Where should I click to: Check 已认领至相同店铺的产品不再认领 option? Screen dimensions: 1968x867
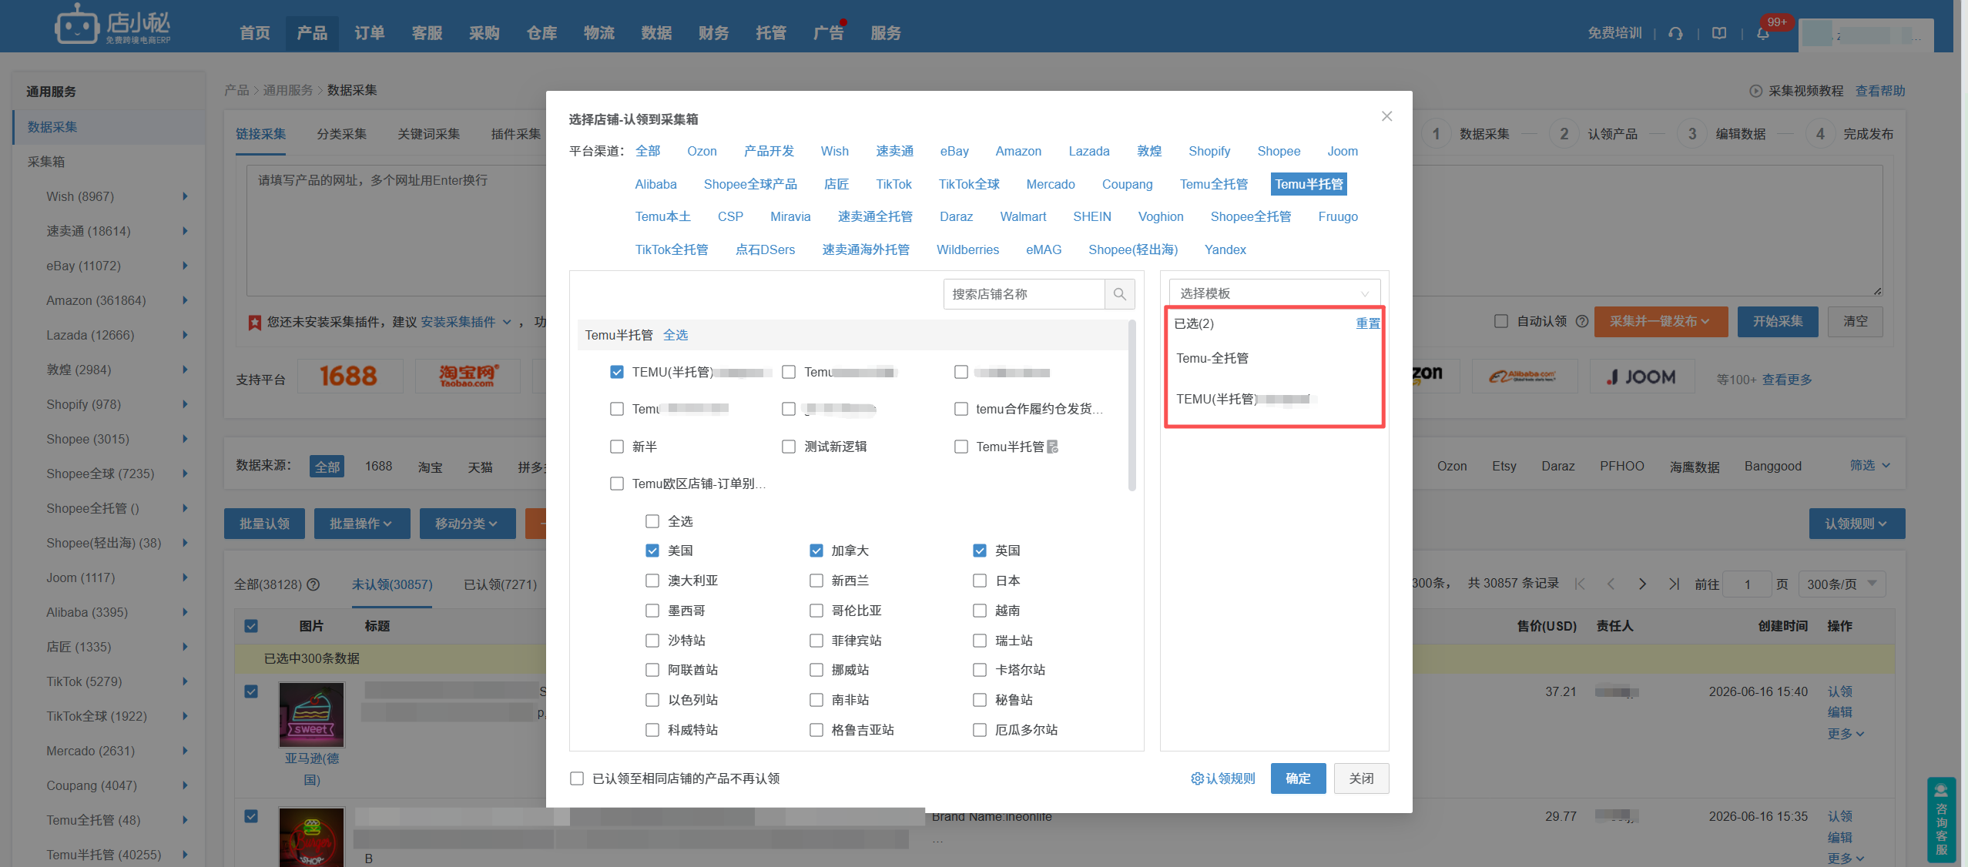pos(576,778)
